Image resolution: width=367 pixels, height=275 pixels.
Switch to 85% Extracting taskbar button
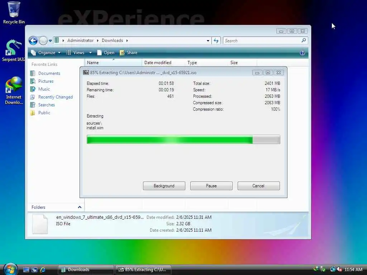coord(143,270)
